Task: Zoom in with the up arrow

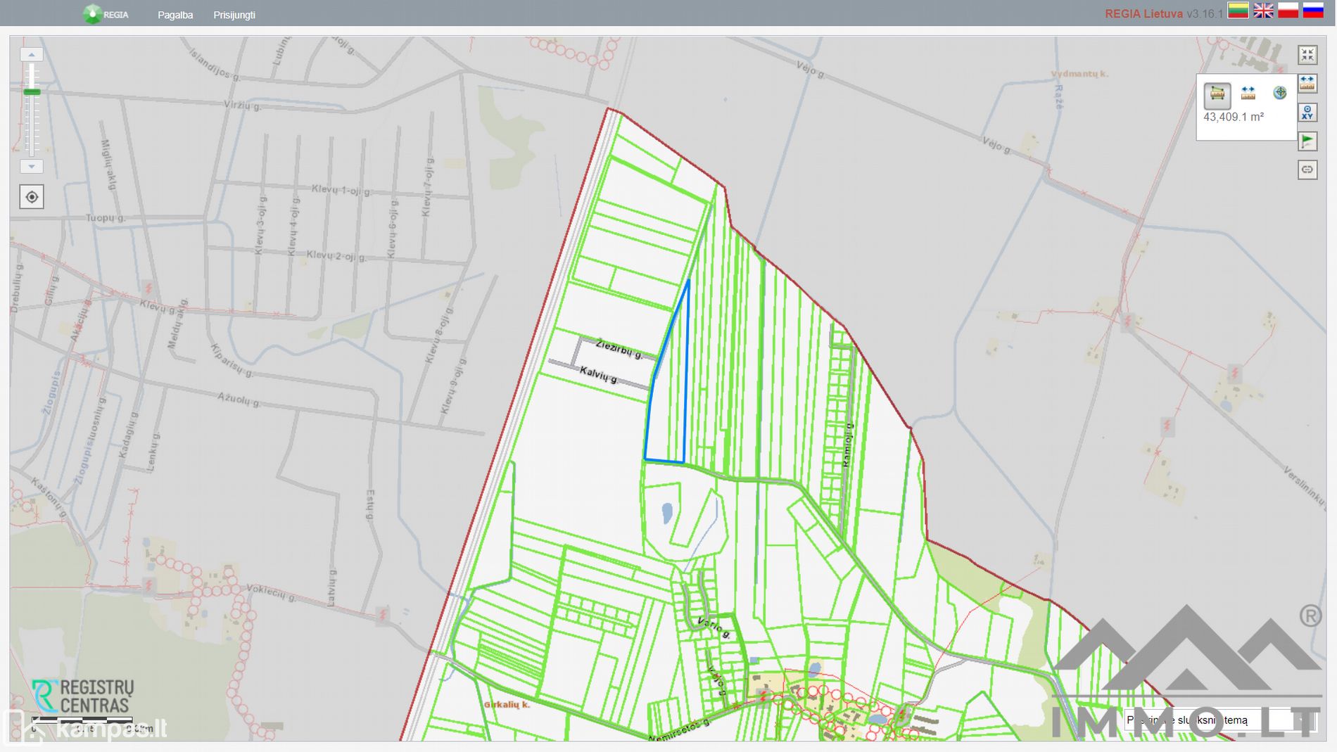Action: pyautogui.click(x=32, y=54)
